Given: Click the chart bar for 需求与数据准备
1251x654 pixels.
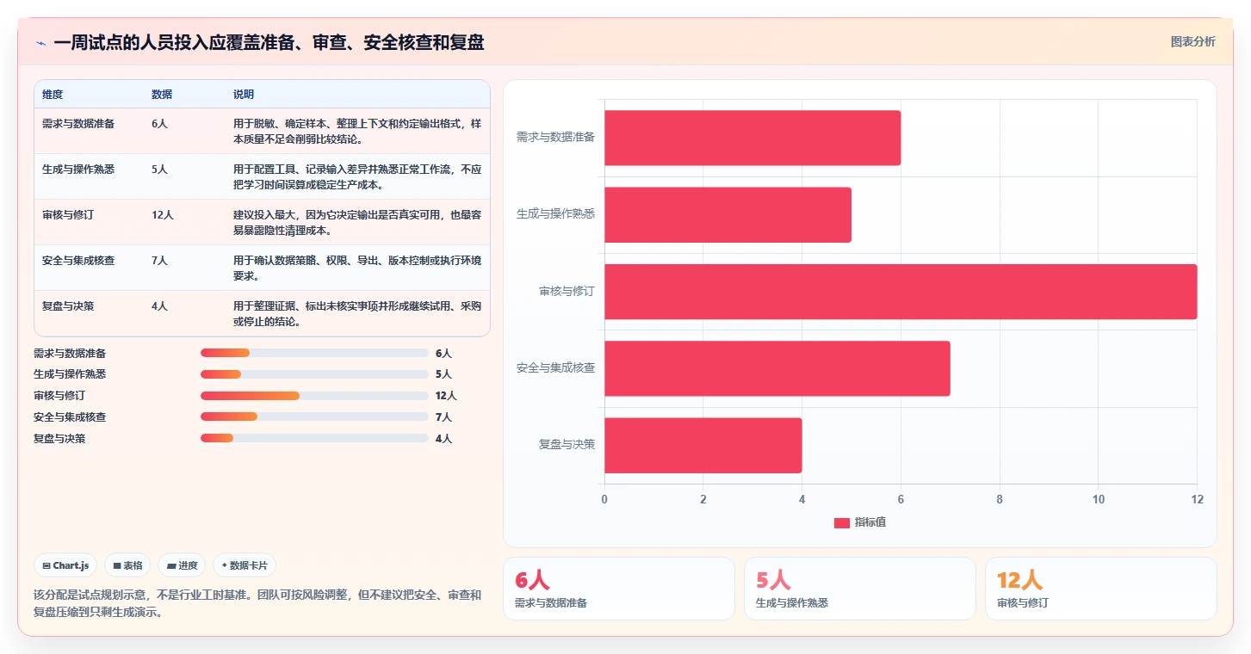Looking at the screenshot, I should coord(752,138).
